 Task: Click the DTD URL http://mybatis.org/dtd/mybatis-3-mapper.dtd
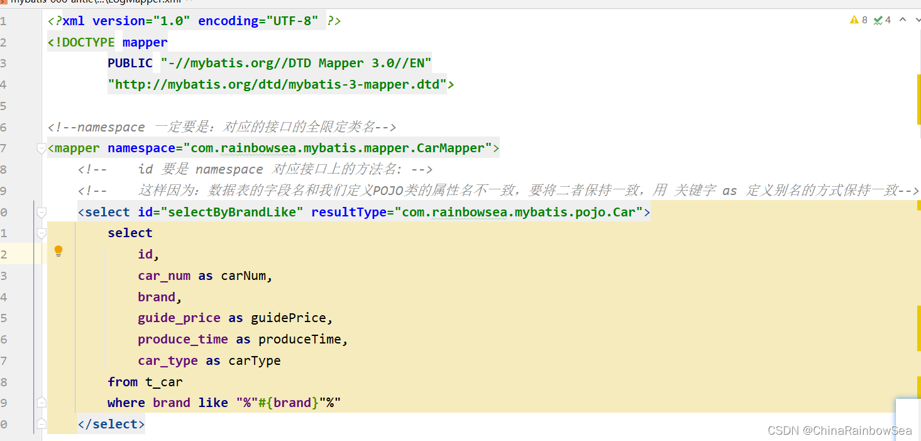[277, 84]
